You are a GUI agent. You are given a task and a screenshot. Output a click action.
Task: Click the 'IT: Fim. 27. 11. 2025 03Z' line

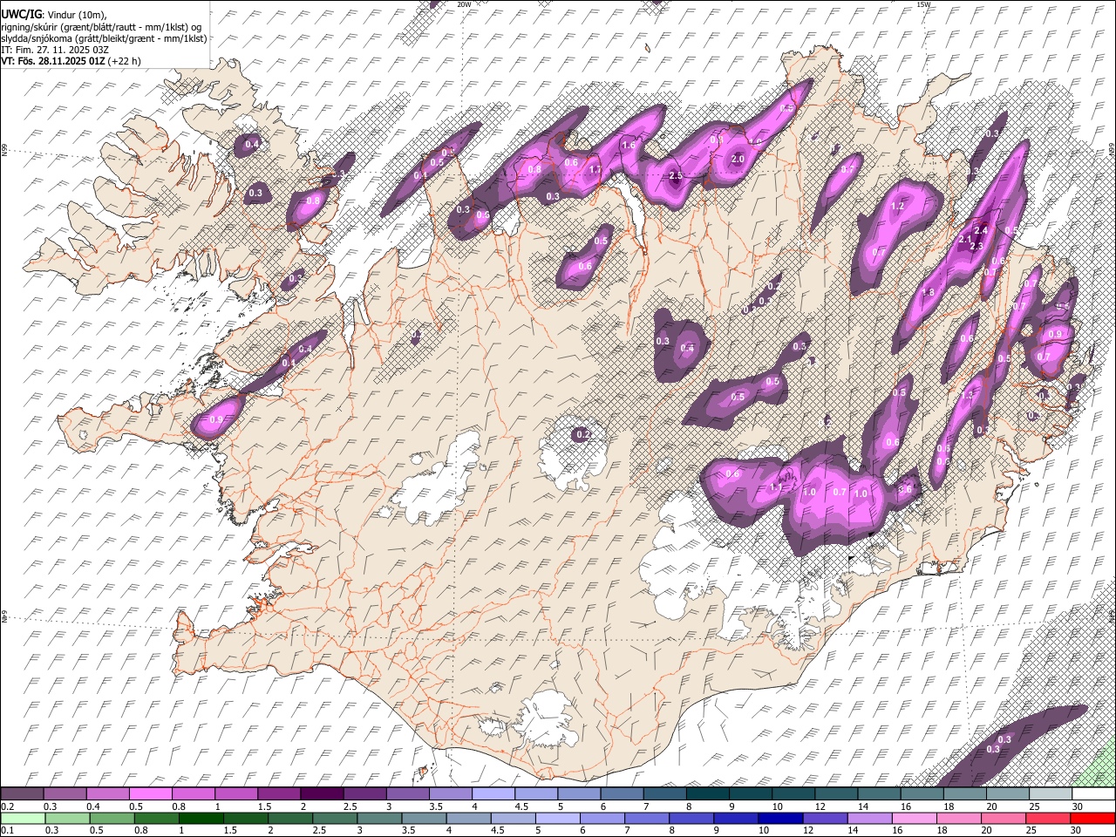(55, 50)
